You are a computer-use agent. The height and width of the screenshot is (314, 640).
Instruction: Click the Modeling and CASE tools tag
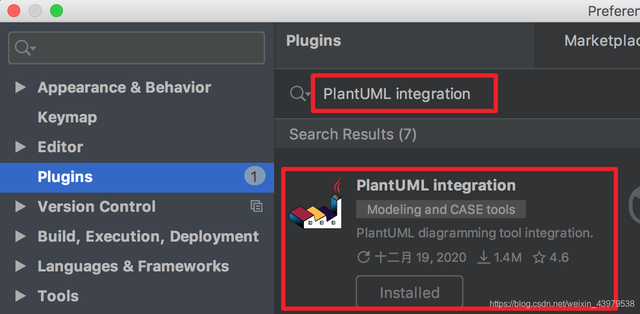click(x=441, y=209)
